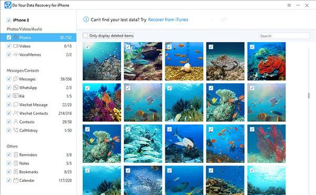This screenshot has height=195, width=316.
Task: Click the Calendar count 117/228
Action: 65,180
